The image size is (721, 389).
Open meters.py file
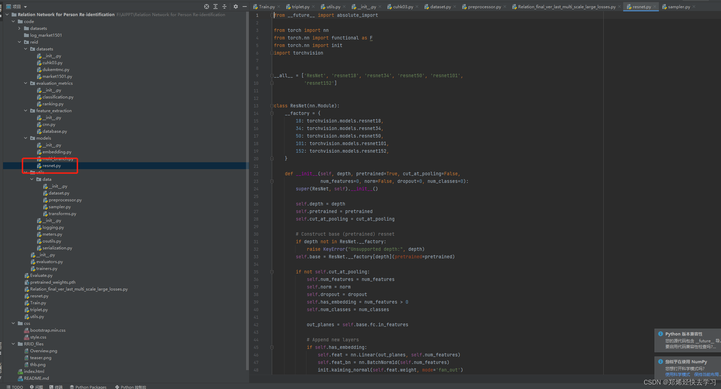(52, 234)
